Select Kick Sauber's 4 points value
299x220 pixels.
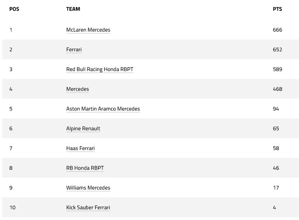[275, 208]
